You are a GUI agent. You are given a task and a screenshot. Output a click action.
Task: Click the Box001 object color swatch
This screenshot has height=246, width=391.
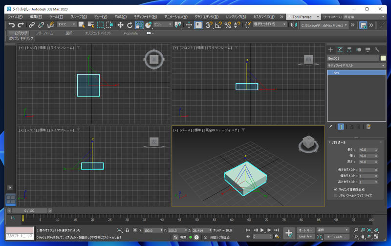click(x=383, y=58)
